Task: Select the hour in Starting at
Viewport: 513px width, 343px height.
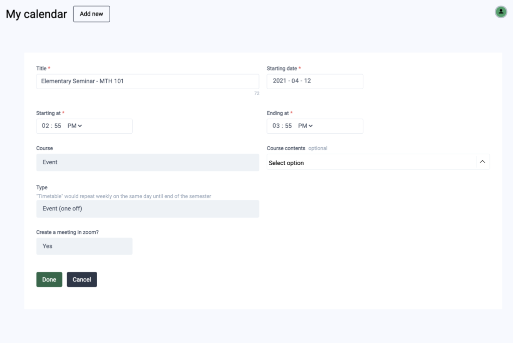Action: [x=46, y=126]
